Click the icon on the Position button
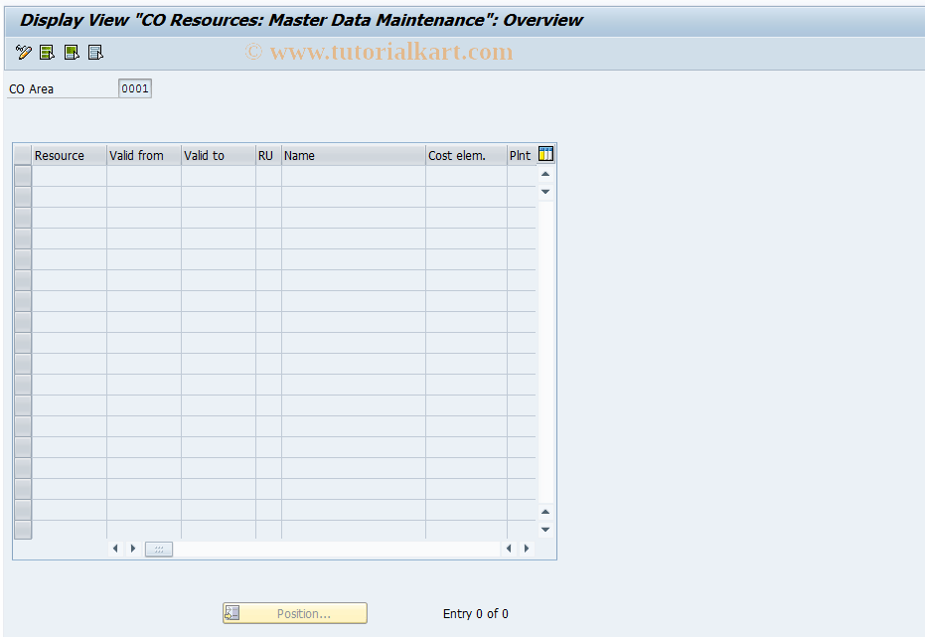The width and height of the screenshot is (925, 637). pyautogui.click(x=232, y=612)
